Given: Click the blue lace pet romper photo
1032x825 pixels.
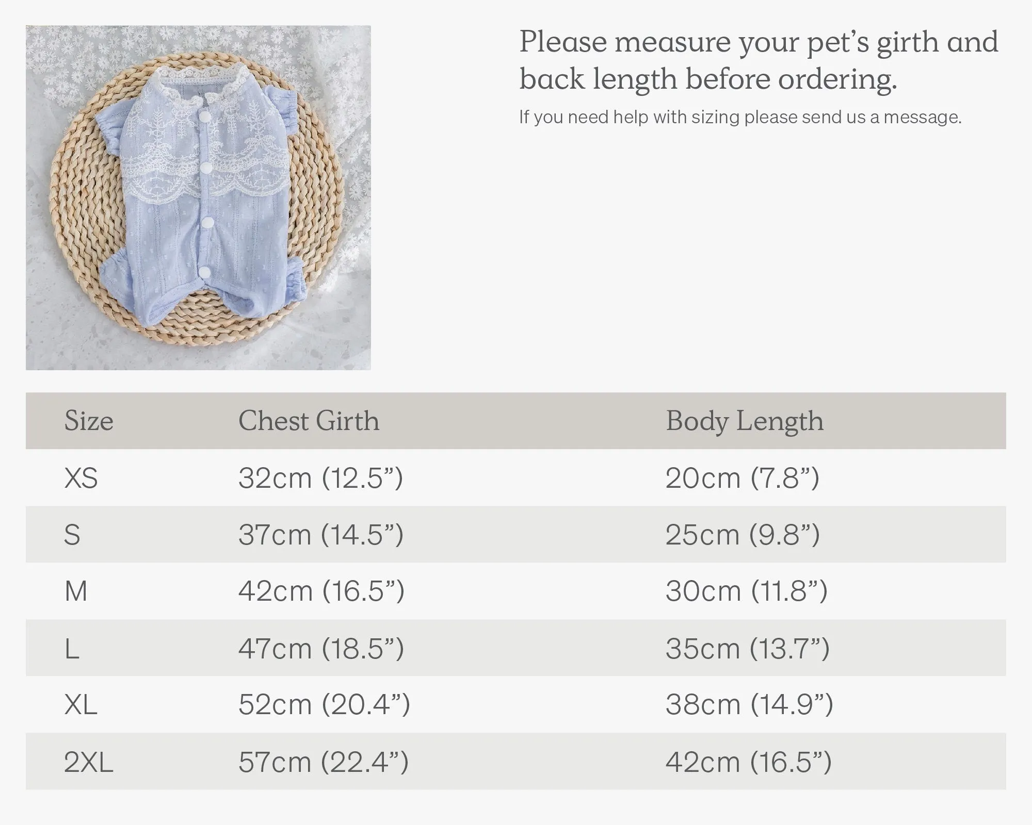Looking at the screenshot, I should (x=198, y=197).
